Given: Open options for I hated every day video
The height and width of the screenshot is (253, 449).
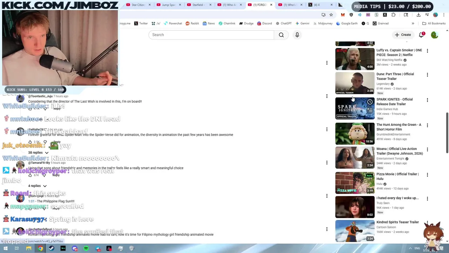Looking at the screenshot, I should pyautogui.click(x=427, y=199).
